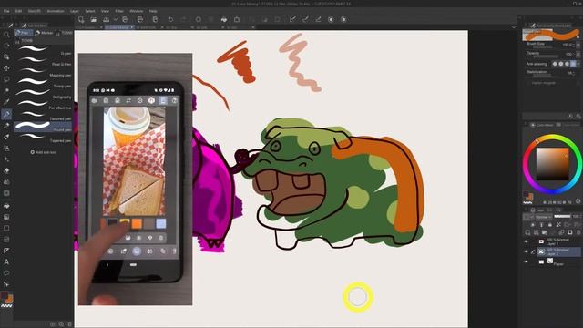Select the Text tool (A icon)
Image resolution: width=583 pixels, height=328 pixels.
(x=6, y=261)
